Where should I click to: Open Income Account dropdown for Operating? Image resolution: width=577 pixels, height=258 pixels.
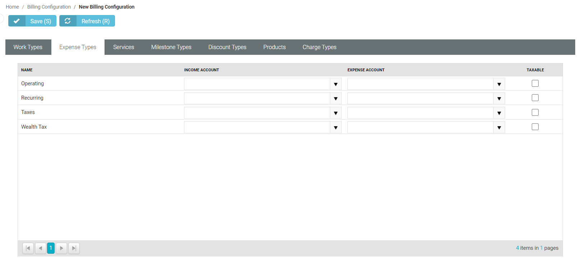336,84
